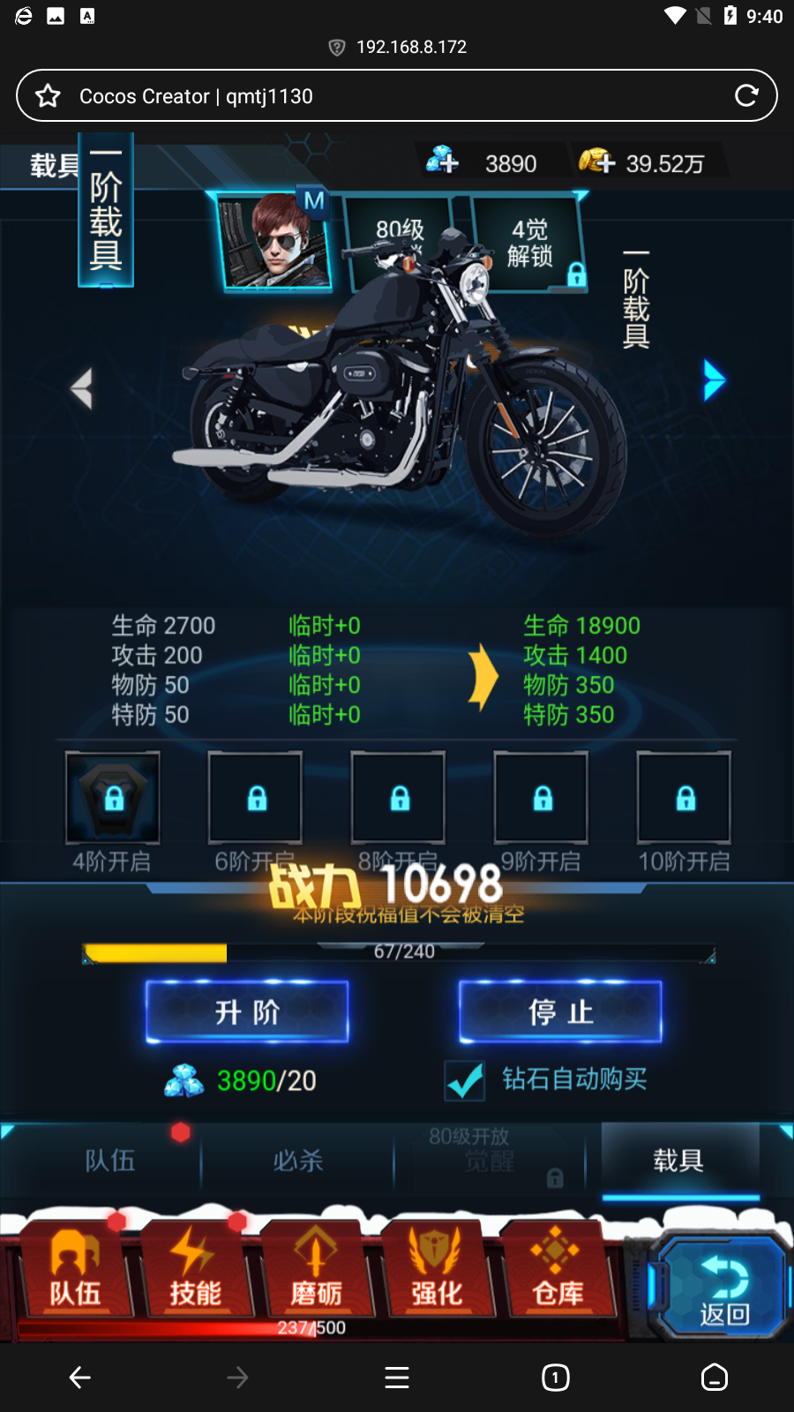Screen dimensions: 794x1412
Task: Select the 载具 vehicle tab
Action: point(679,1160)
